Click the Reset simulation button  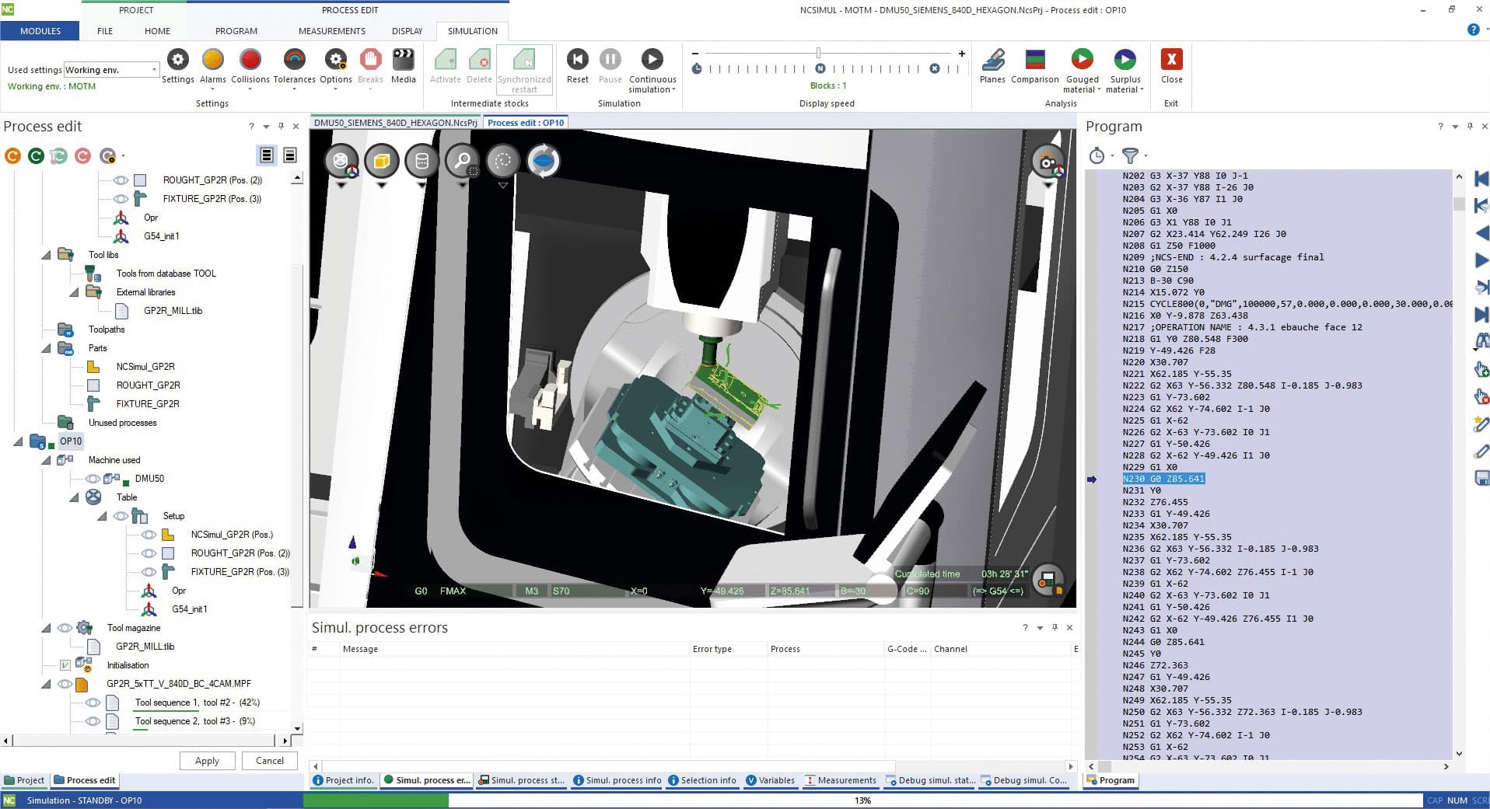(577, 60)
